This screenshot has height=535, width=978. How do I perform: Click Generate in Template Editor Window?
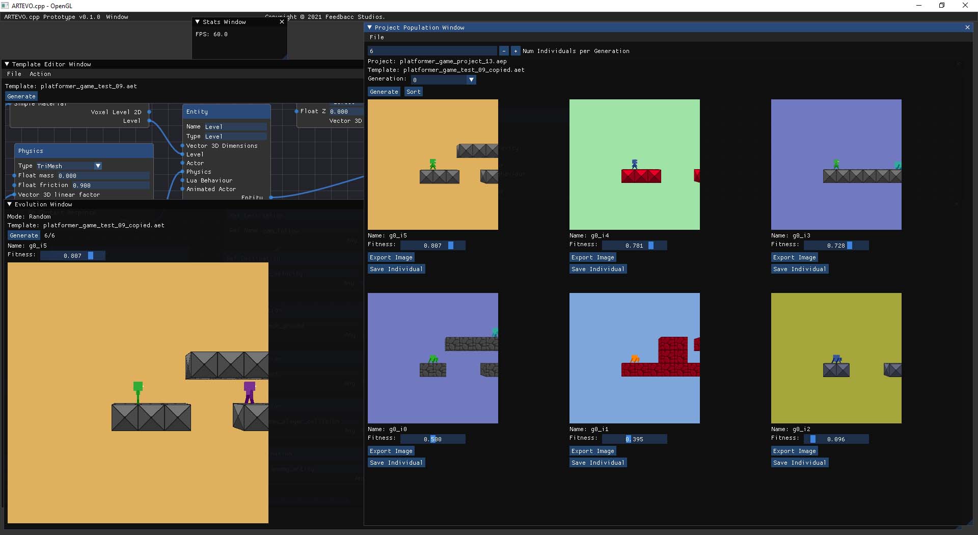[21, 96]
